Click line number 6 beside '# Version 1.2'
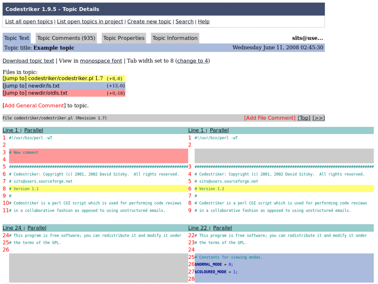 point(190,189)
